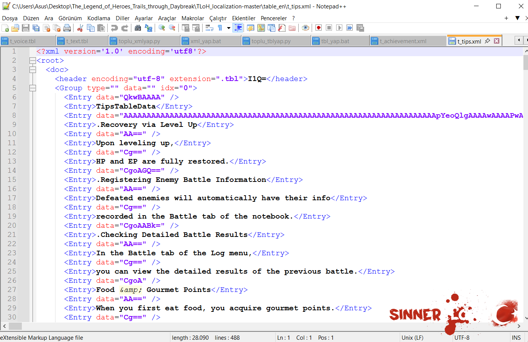The image size is (528, 342).
Task: Close the t_tips.xml tab
Action: (497, 41)
